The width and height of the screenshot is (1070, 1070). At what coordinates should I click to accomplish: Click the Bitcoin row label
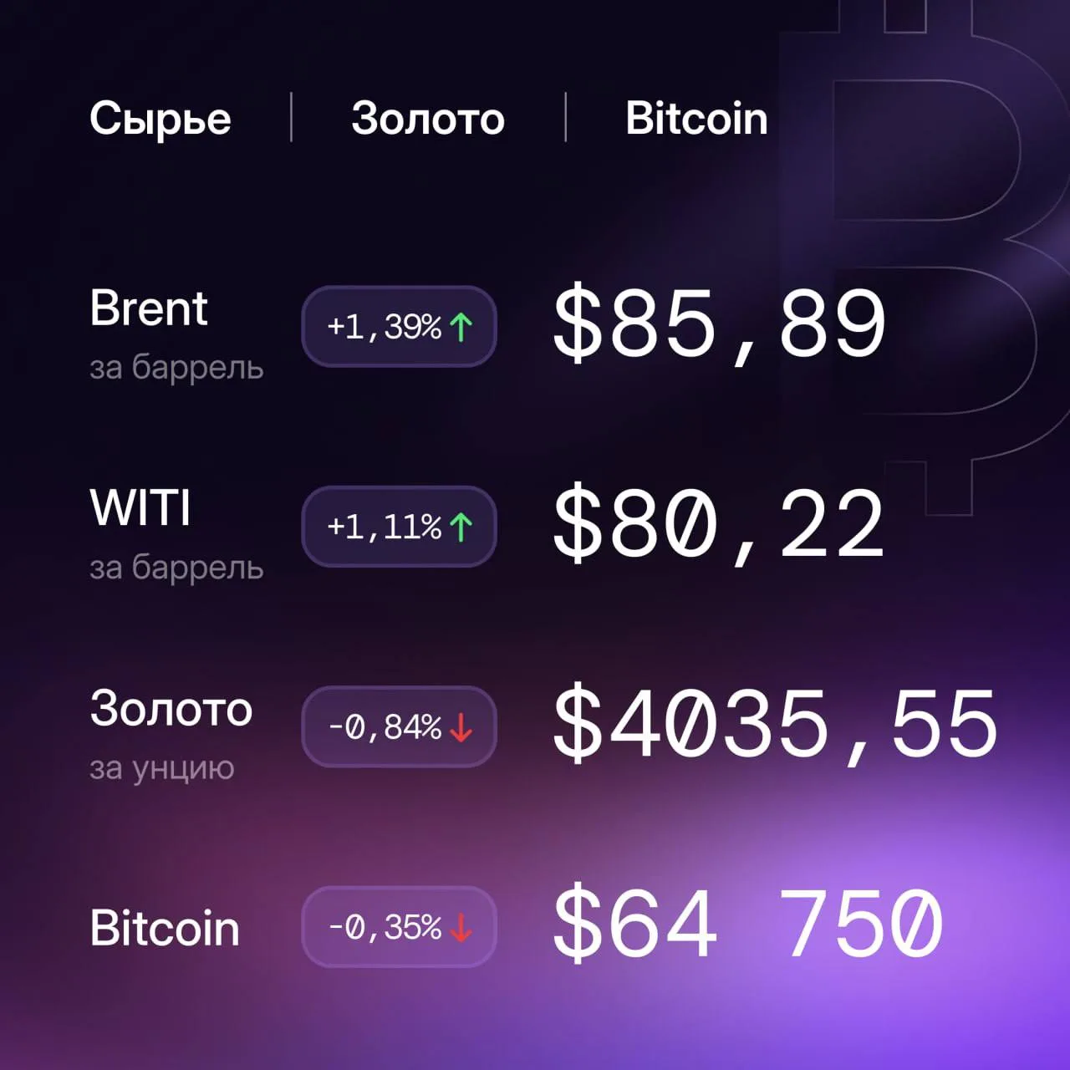[165, 928]
